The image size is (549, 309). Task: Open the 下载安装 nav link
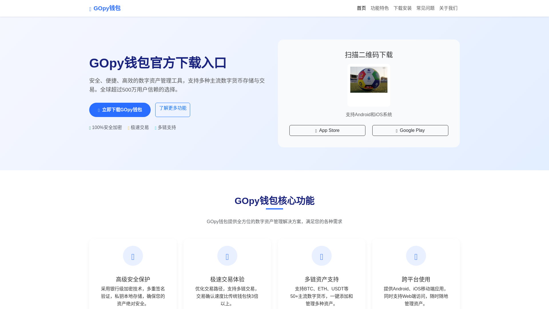403,8
